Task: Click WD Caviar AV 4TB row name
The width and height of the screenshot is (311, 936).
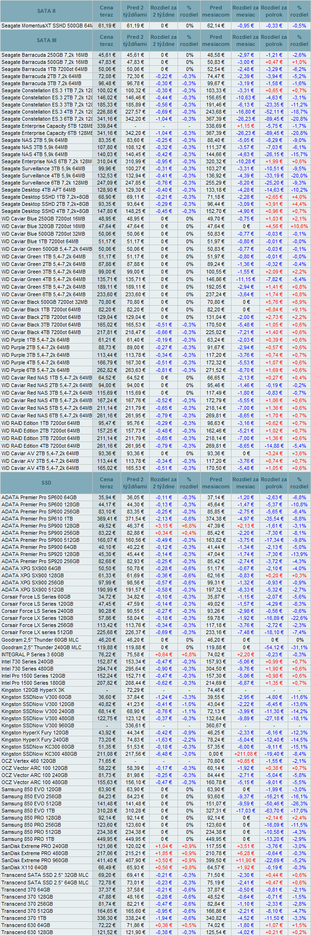Action: [40, 468]
